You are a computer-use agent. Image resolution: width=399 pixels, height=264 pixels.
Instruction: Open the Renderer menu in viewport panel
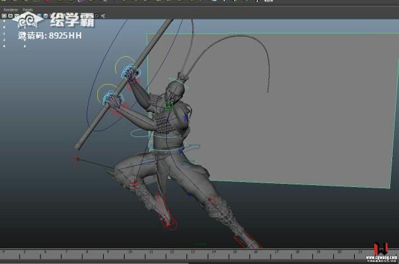(x=10, y=9)
